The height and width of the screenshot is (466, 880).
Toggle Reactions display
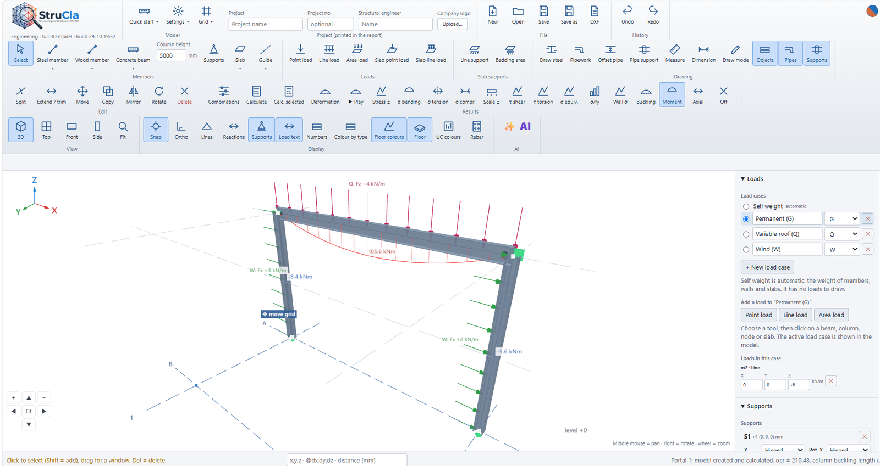point(234,130)
